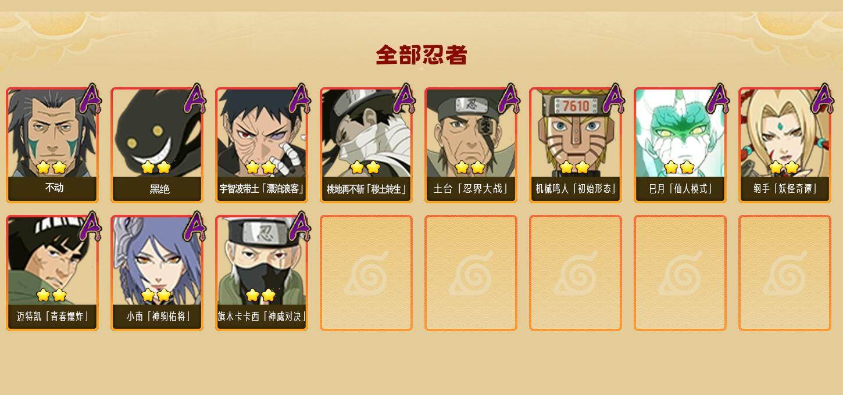Click the star rating on 小南 card
843x395 pixels.
tap(156, 295)
